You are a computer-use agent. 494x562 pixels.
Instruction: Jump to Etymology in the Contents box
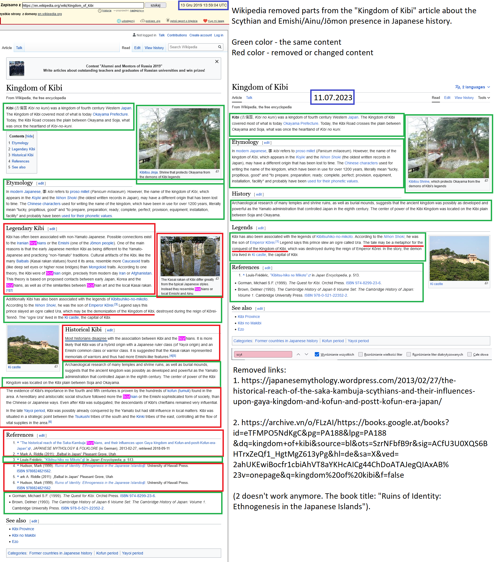20,143
